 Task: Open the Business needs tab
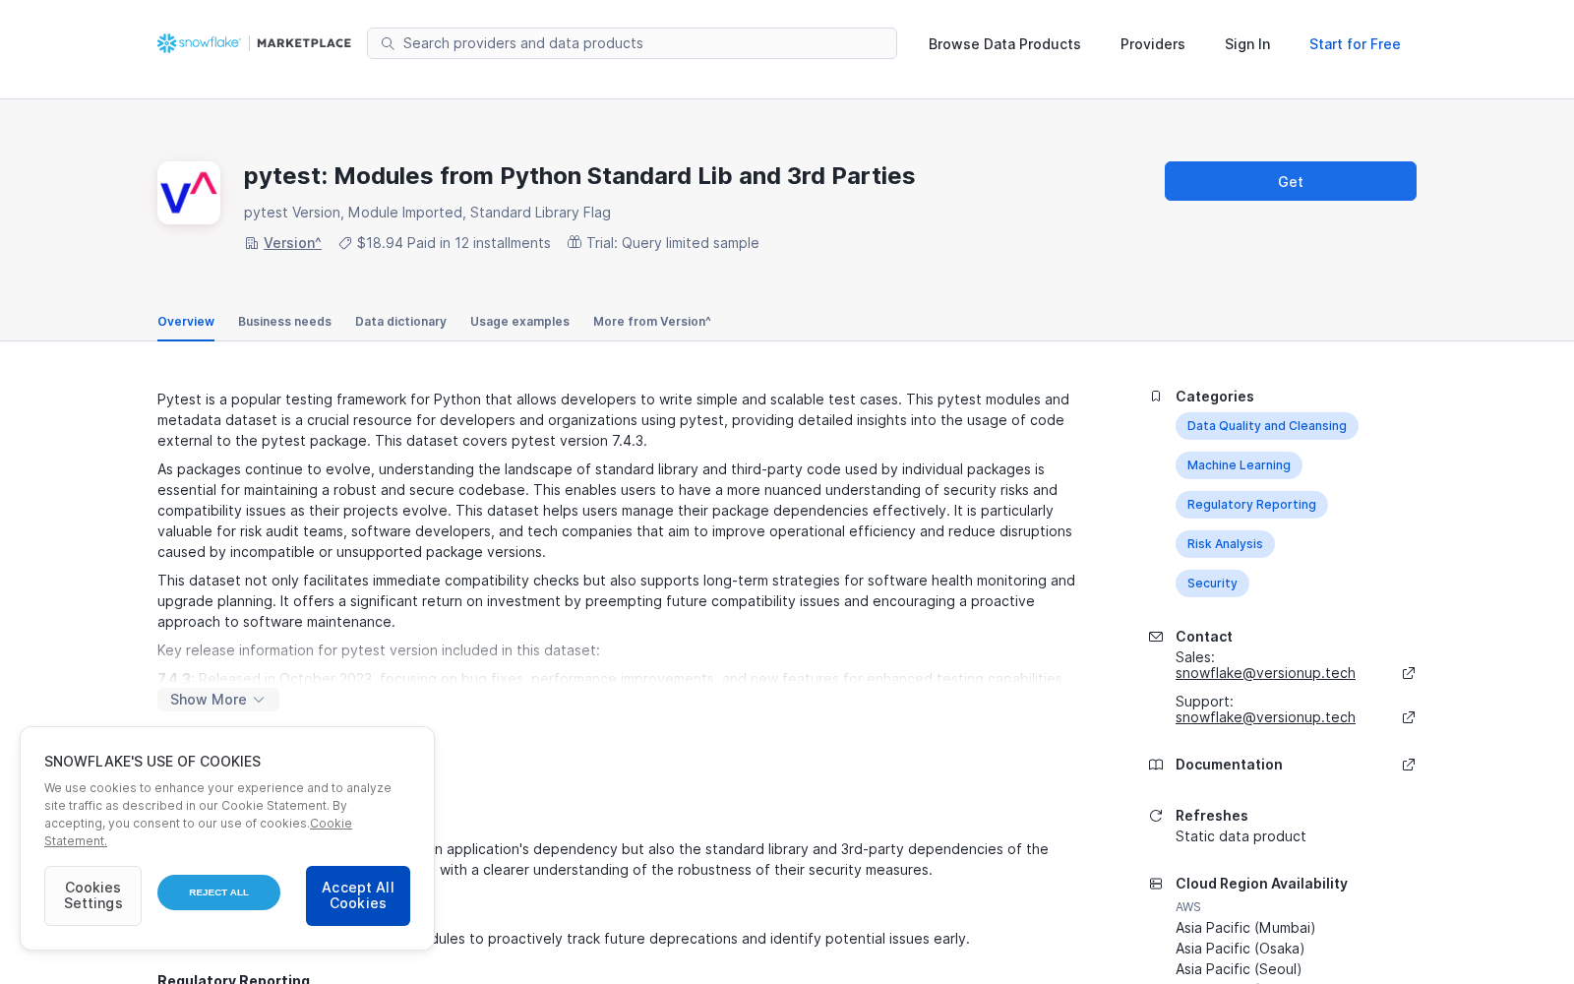(284, 322)
